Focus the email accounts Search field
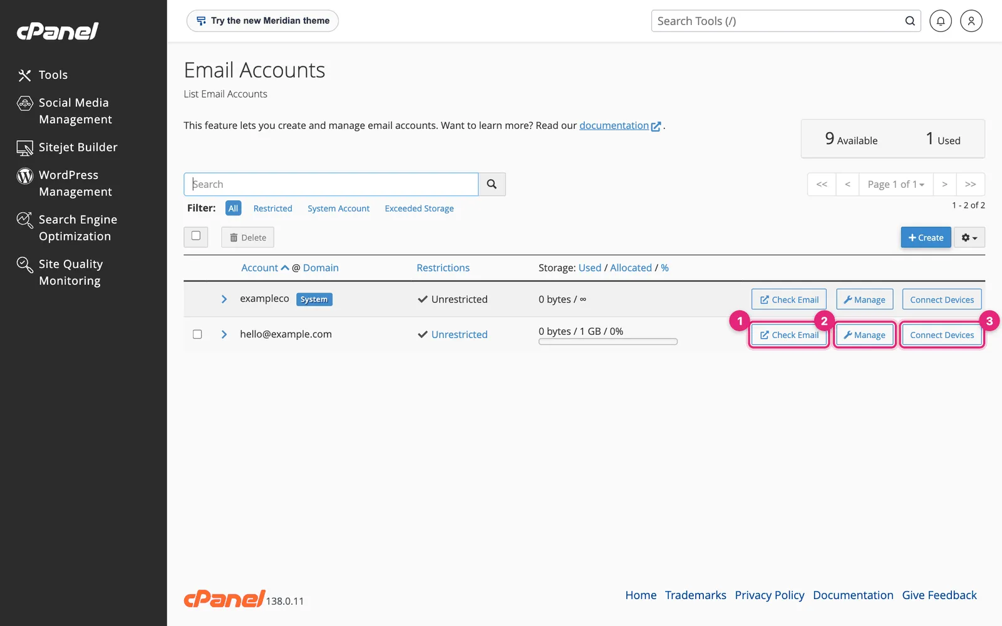 [331, 184]
